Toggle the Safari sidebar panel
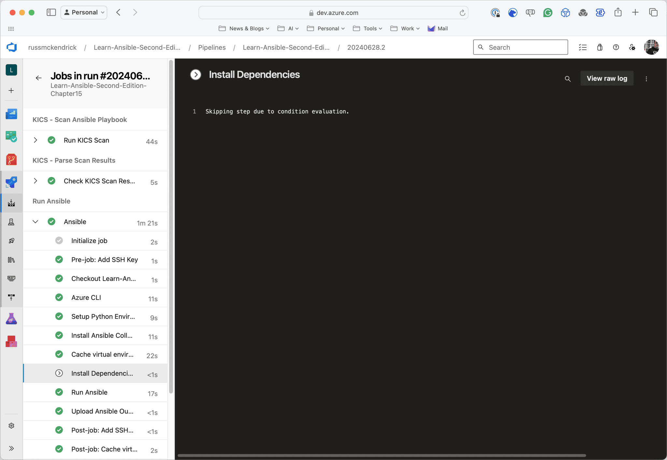667x460 pixels. coord(51,12)
